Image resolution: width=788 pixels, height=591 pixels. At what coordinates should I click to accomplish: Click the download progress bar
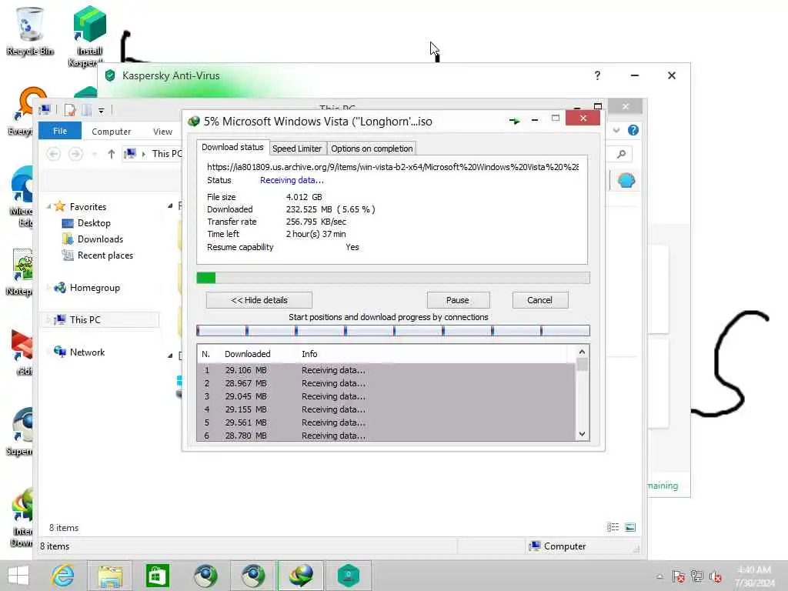393,278
